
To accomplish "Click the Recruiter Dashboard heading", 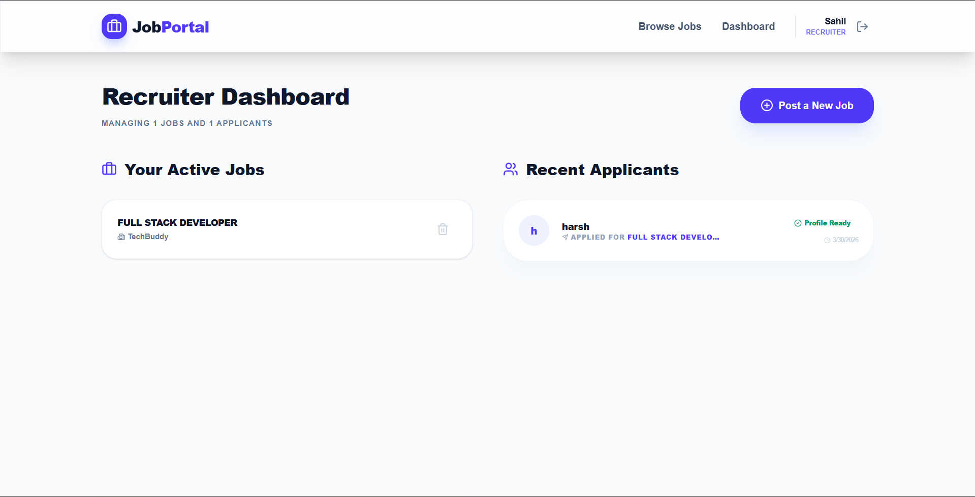I will click(x=226, y=96).
